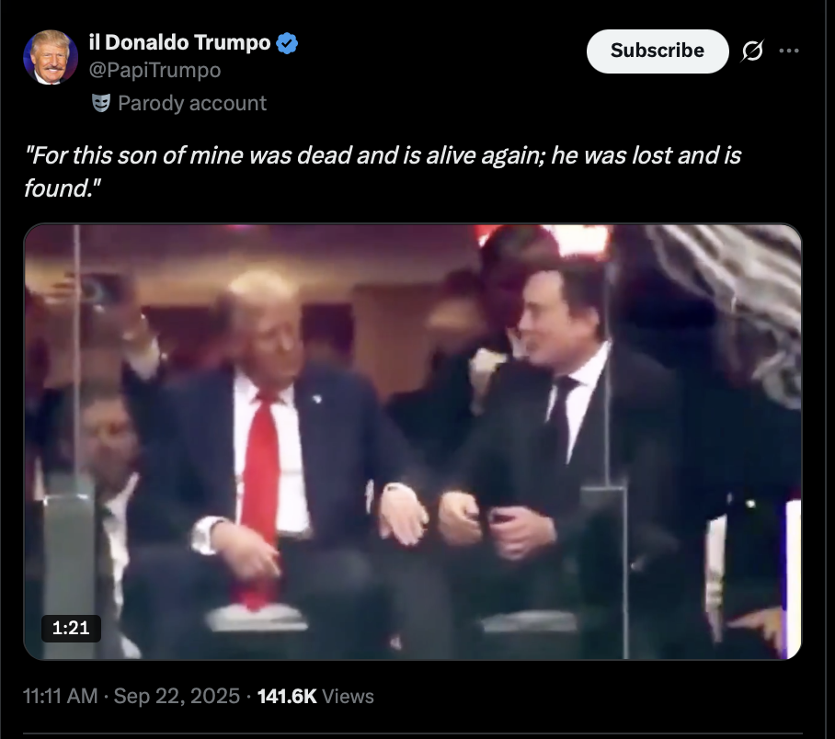Viewport: 835px width, 739px height.
Task: Click the Sep 22, 2025 date
Action: [x=177, y=696]
